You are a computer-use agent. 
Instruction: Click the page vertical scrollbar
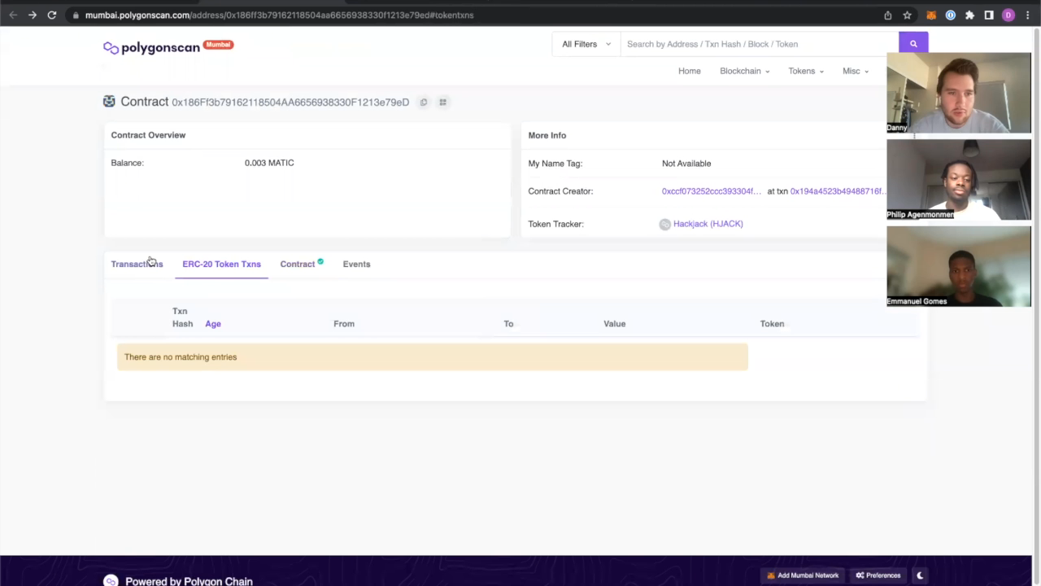1036,293
